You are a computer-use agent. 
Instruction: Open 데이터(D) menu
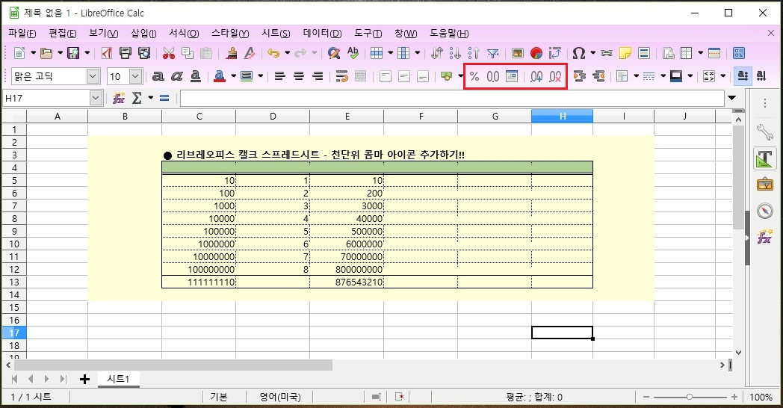(322, 34)
